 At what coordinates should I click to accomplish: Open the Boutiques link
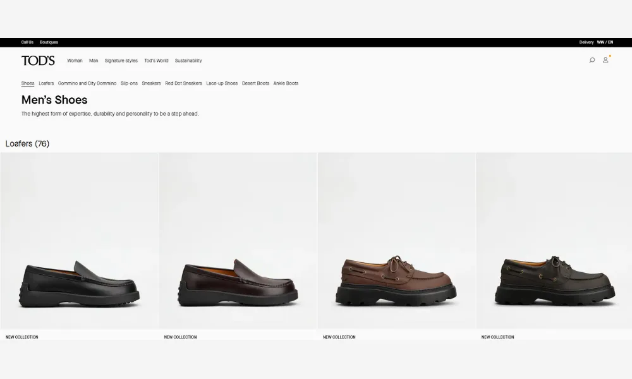(x=49, y=42)
